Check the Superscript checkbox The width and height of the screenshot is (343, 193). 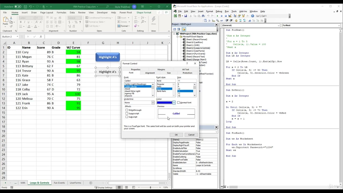pos(127,114)
